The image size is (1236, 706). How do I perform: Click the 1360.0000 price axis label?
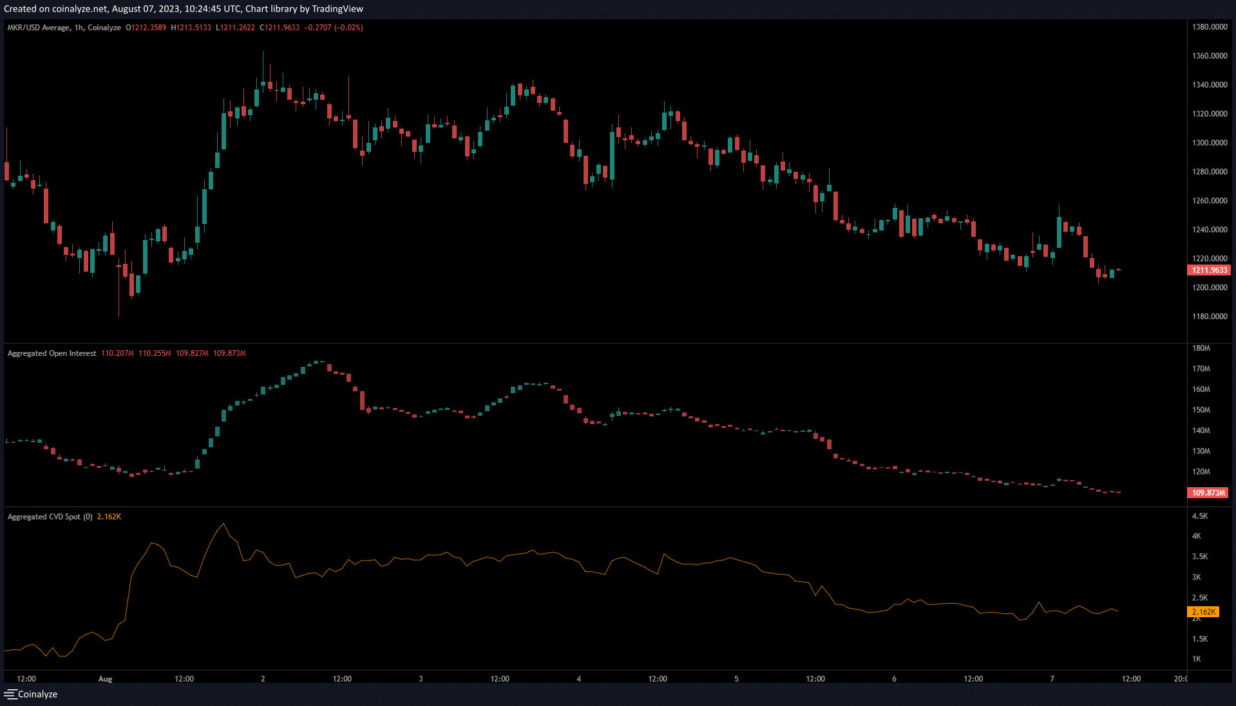pyautogui.click(x=1209, y=56)
